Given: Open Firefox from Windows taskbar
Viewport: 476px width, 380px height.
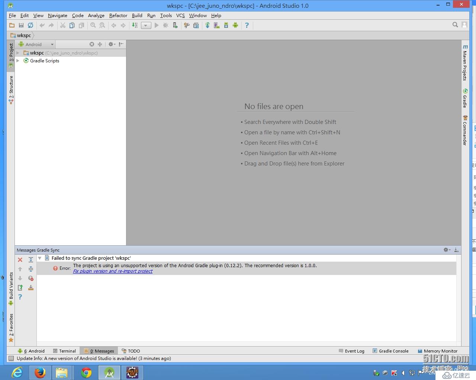Looking at the screenshot, I should point(40,372).
